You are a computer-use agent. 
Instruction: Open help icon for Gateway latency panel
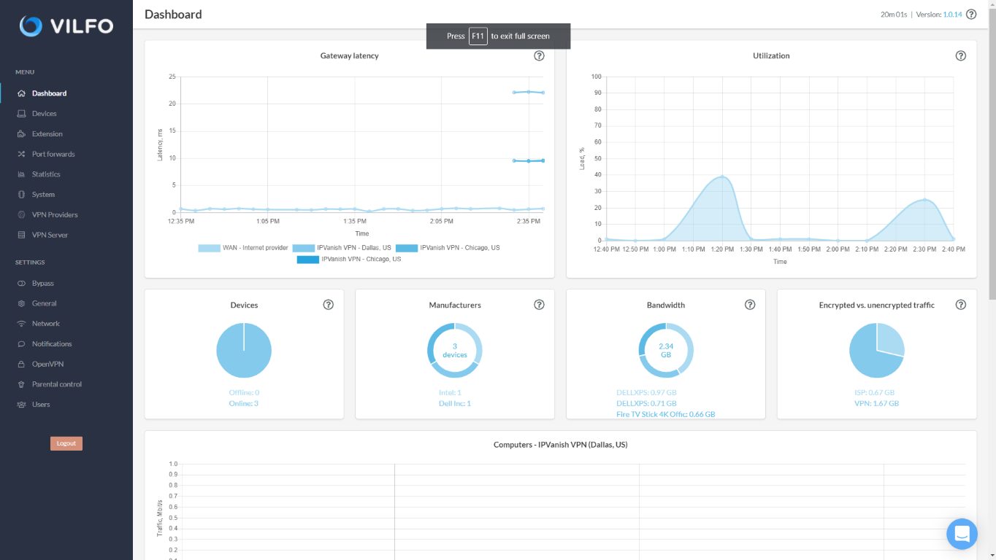click(539, 55)
